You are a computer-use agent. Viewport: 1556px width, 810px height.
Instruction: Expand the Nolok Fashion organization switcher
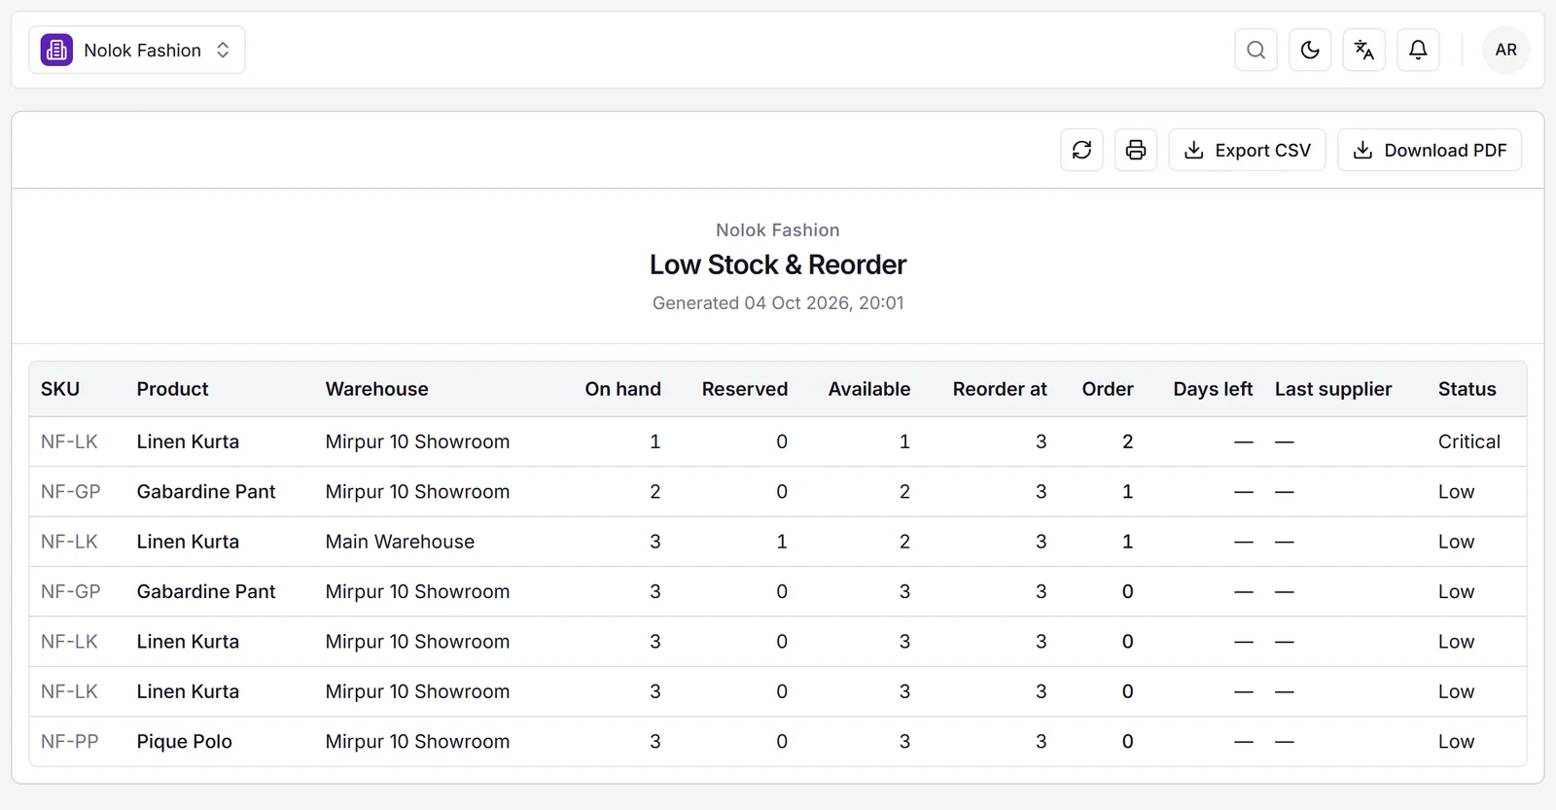[x=137, y=50]
